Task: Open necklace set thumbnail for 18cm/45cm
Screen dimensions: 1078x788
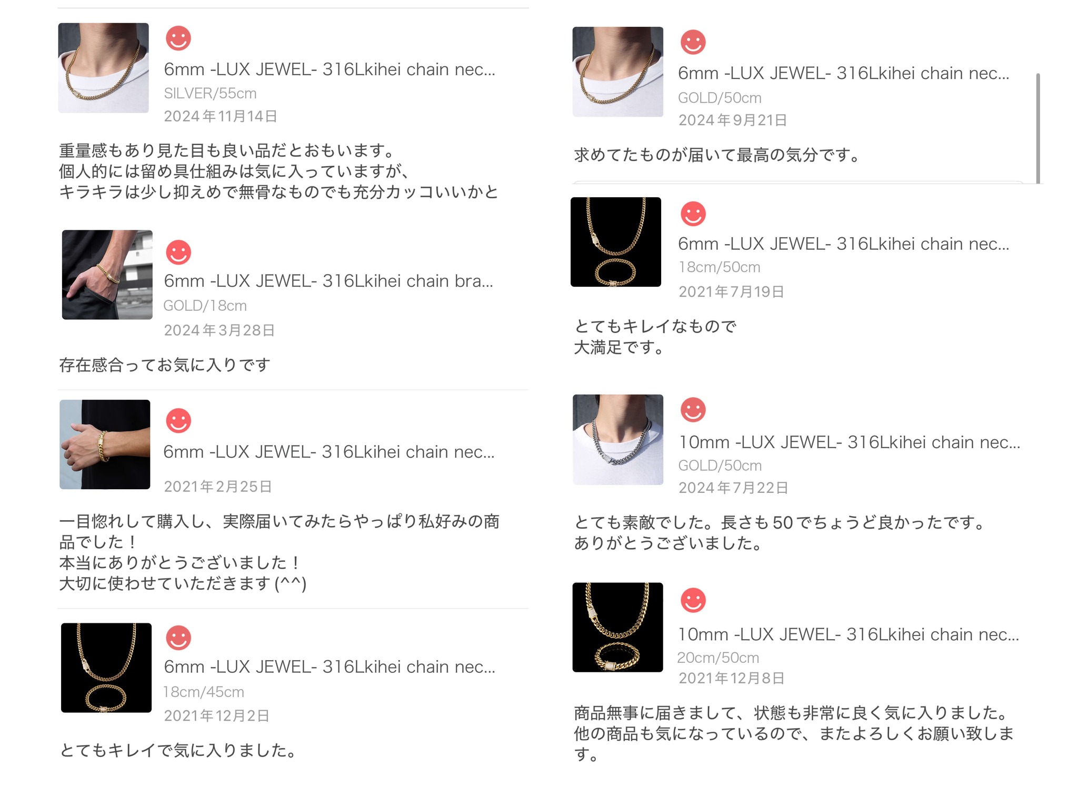Action: point(106,668)
